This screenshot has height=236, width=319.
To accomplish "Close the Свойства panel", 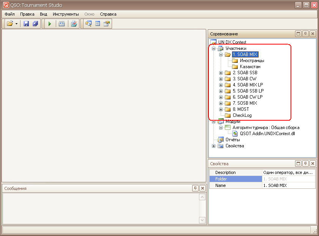I will point(313,164).
